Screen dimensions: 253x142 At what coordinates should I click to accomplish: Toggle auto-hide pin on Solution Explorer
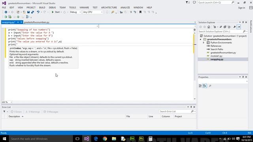pos(243,22)
